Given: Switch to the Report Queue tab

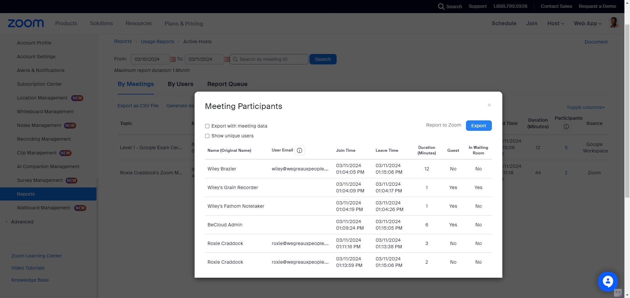Looking at the screenshot, I should (227, 84).
